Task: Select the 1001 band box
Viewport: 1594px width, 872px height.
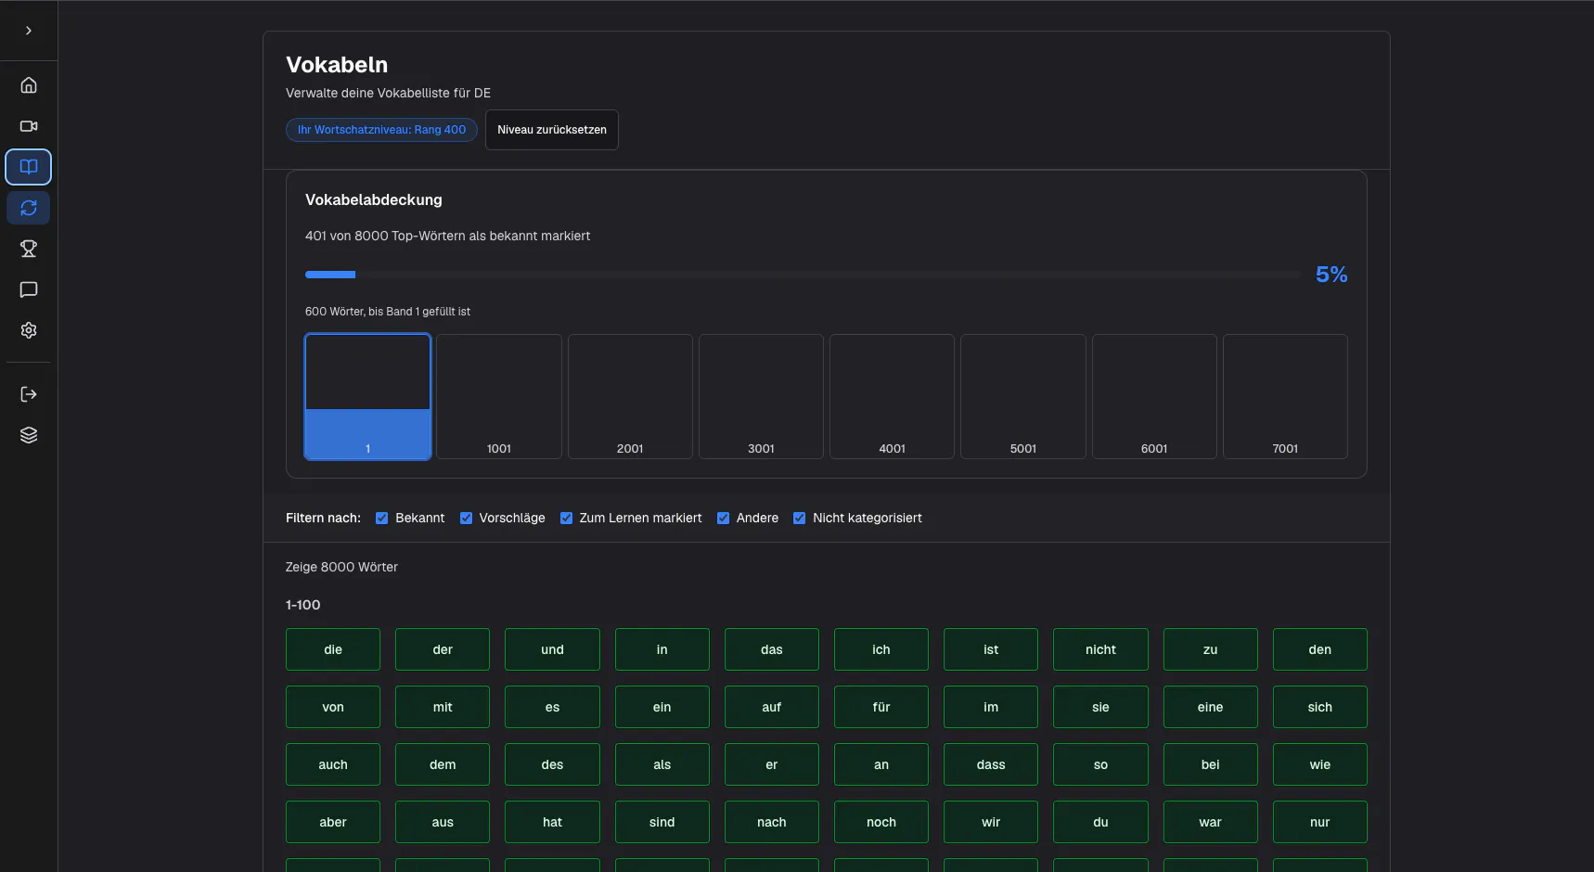Action: (x=499, y=397)
